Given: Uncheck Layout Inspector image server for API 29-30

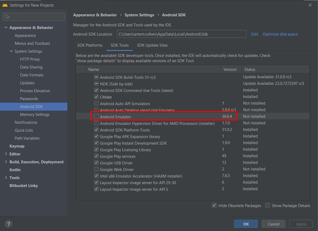Looking at the screenshot, I should tap(97, 183).
